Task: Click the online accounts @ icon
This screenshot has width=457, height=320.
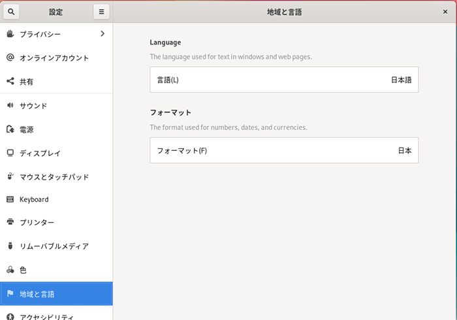Action: pyautogui.click(x=10, y=57)
